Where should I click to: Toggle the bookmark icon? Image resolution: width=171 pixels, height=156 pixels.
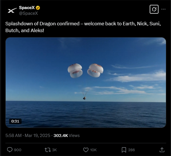click(x=124, y=150)
